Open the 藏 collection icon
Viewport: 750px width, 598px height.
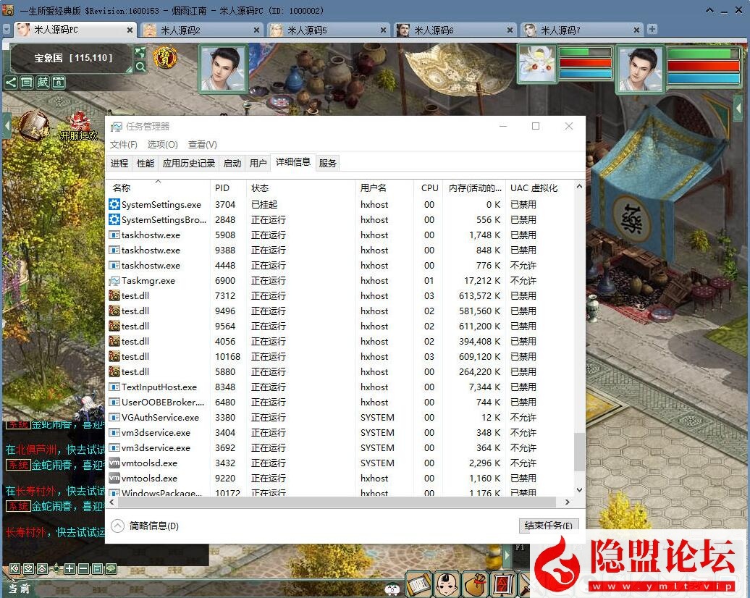pos(42,83)
